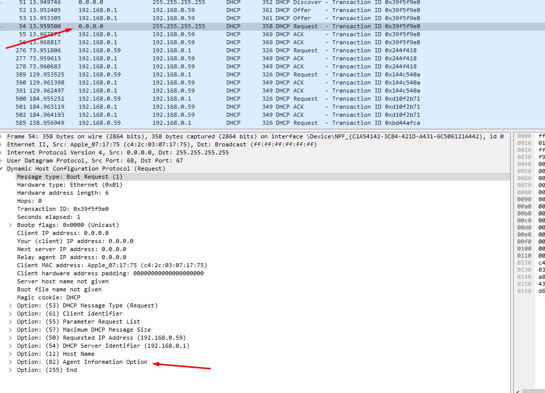
Task: Expand Option 12 Host Name
Action: [x=11, y=354]
